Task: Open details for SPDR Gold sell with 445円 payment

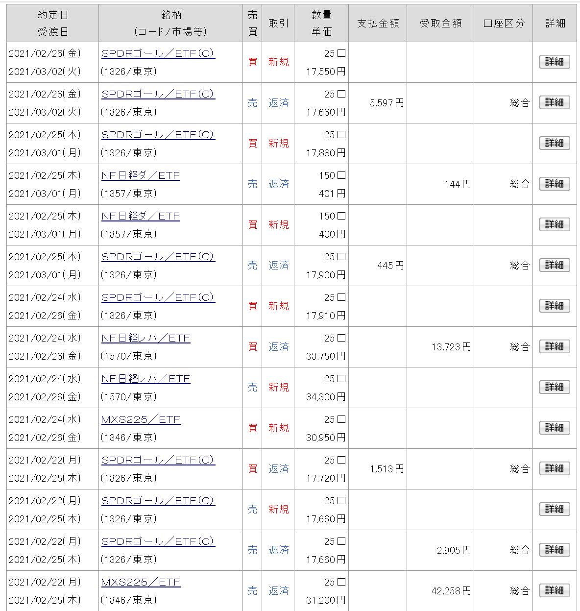Action: (555, 265)
